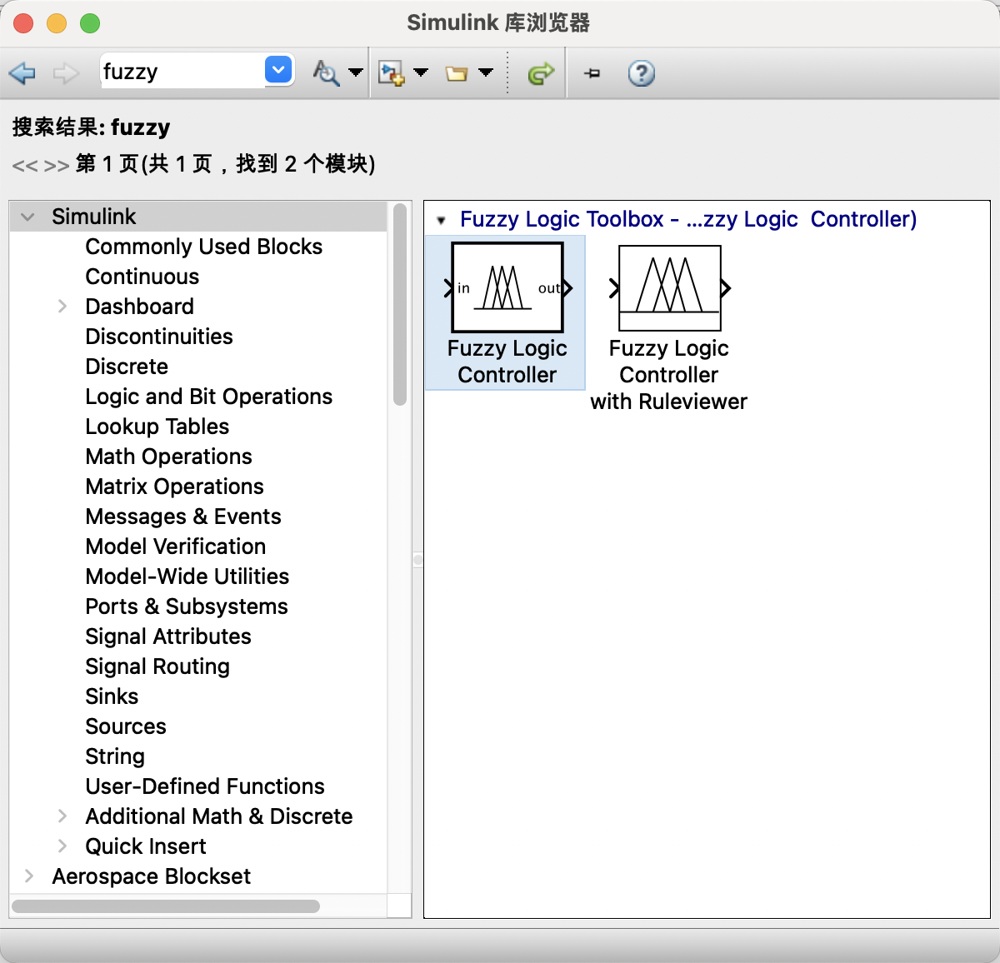The image size is (1000, 963).
Task: Click the create new model icon
Action: (x=392, y=73)
